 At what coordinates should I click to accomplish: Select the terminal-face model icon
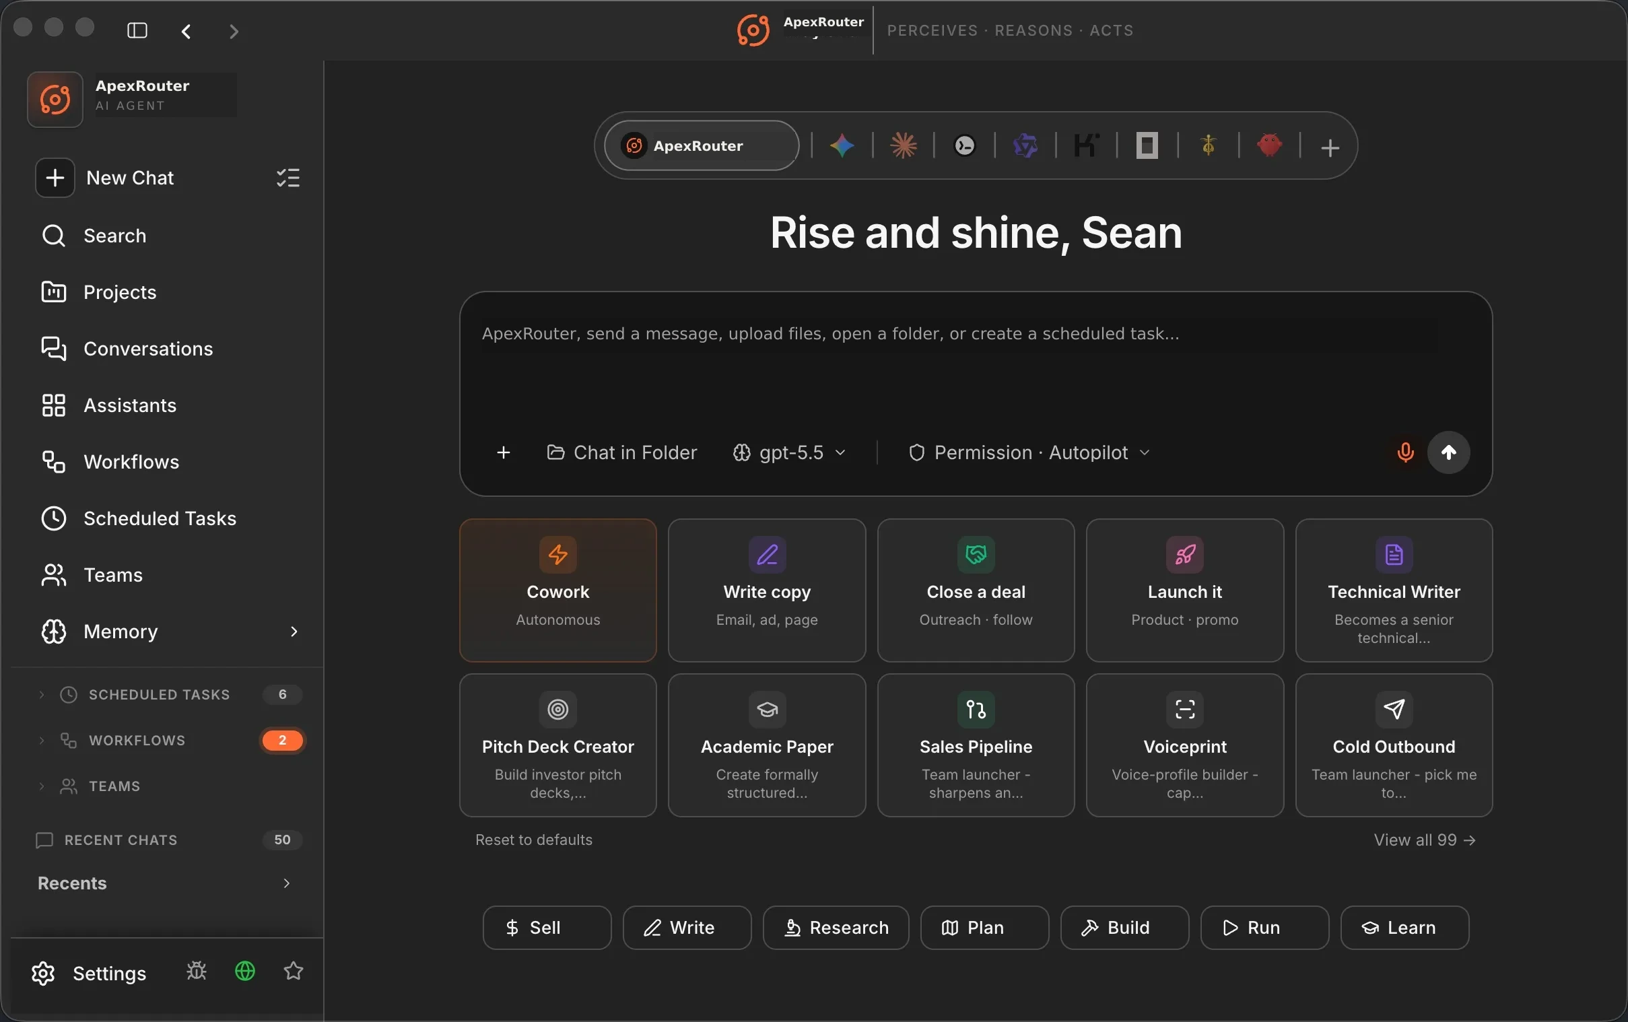[964, 146]
